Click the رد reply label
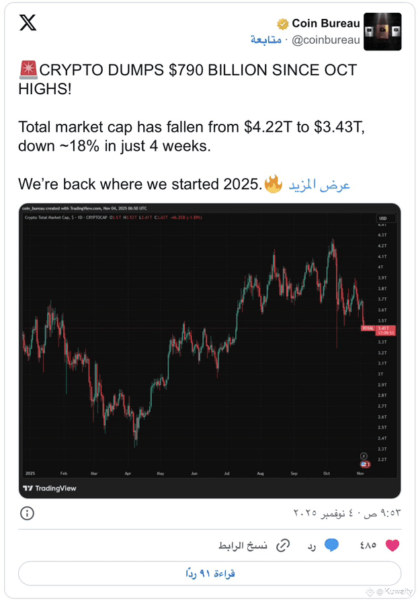The width and height of the screenshot is (418, 603). pos(312,544)
